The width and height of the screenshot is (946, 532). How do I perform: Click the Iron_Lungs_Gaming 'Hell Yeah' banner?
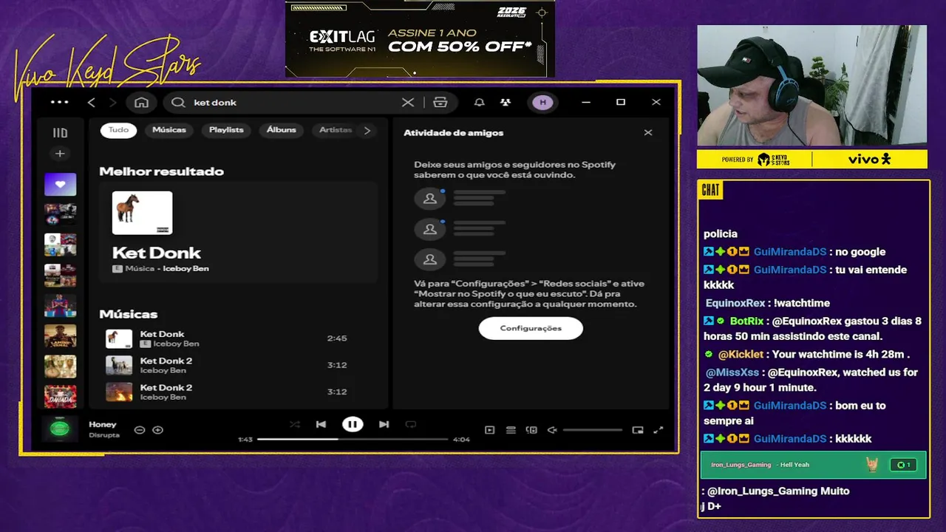click(813, 465)
